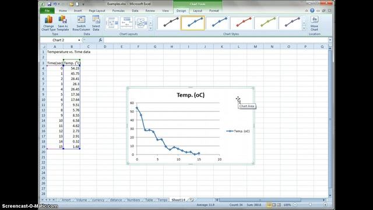Open the Temps sheet tab
The height and width of the screenshot is (210, 373).
pos(163,200)
